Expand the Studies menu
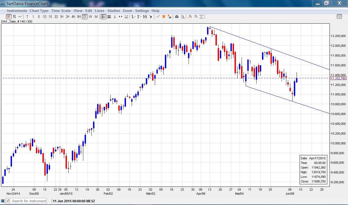Screen dimensions: 348x205 113,11
